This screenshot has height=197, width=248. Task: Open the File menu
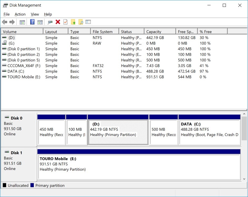click(x=7, y=14)
